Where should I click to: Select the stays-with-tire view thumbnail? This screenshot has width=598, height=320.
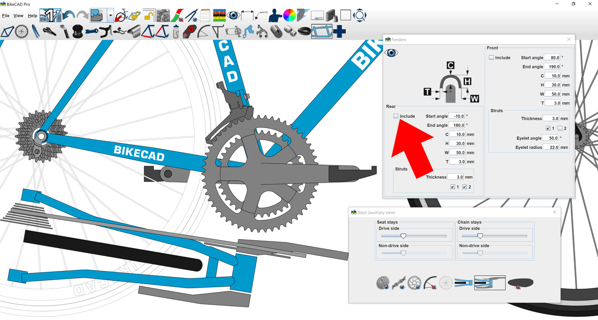point(463,283)
